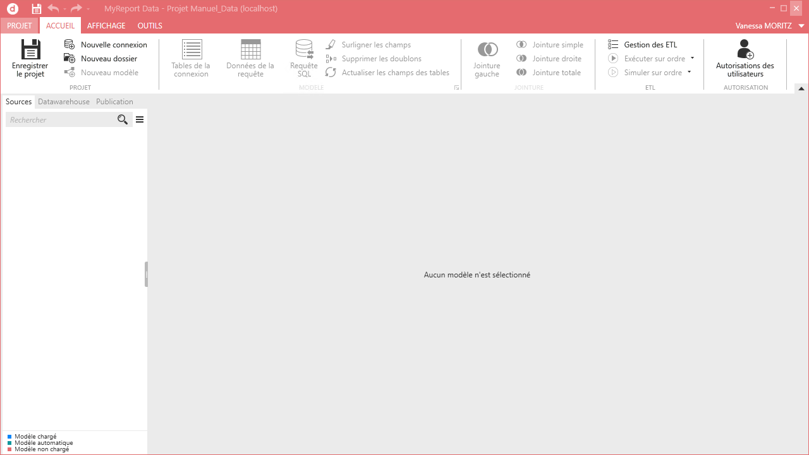Click the left panel splitter handle
Image resolution: width=809 pixels, height=455 pixels.
[146, 274]
